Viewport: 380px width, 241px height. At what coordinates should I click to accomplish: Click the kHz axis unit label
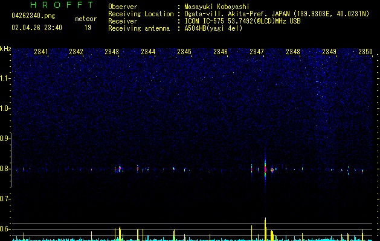click(5, 49)
